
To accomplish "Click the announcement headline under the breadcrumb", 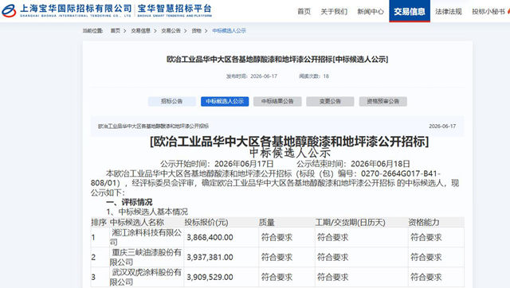I will (277, 60).
